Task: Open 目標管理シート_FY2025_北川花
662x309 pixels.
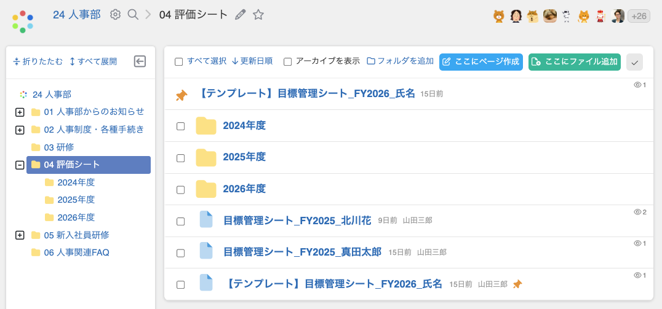Action: click(297, 220)
